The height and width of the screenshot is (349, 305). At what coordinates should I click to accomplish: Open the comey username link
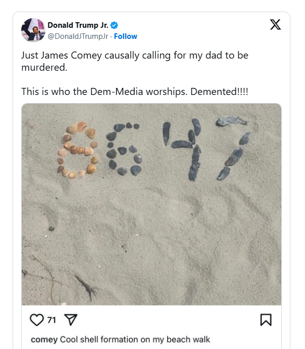[x=44, y=339]
